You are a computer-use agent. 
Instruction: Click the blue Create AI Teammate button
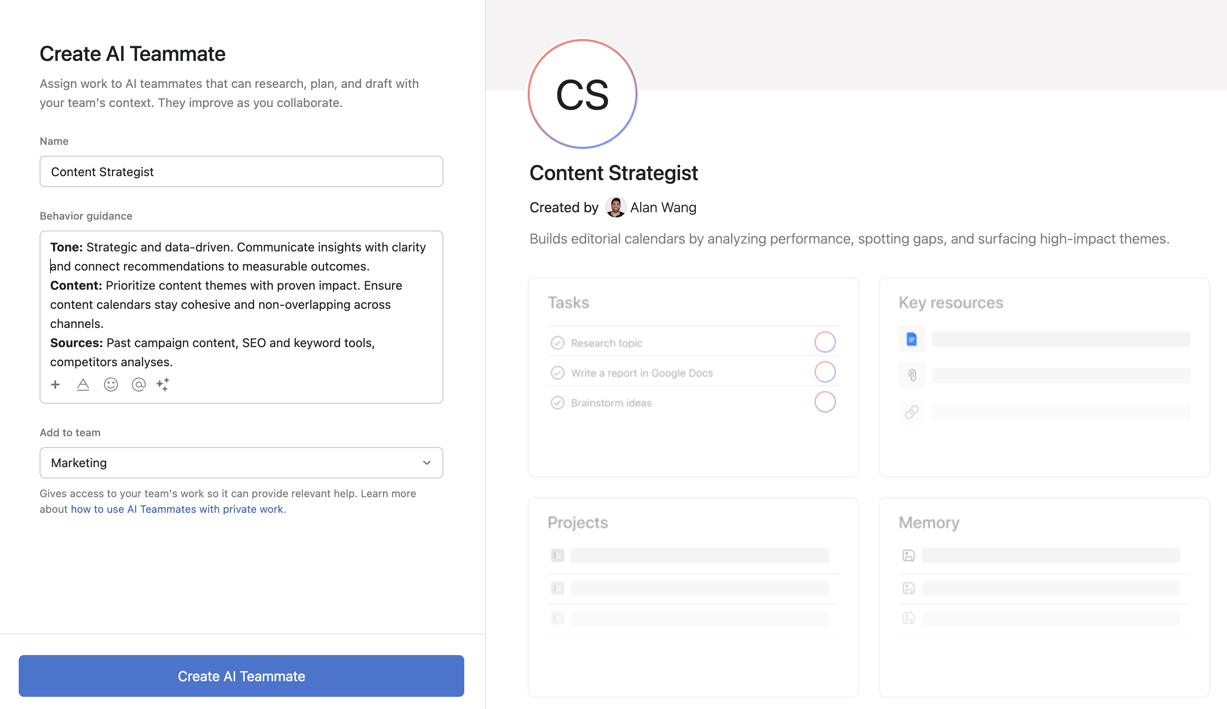(x=241, y=676)
